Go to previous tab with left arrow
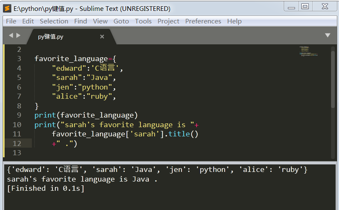Image resolution: width=339 pixels, height=210 pixels. pyautogui.click(x=11, y=35)
